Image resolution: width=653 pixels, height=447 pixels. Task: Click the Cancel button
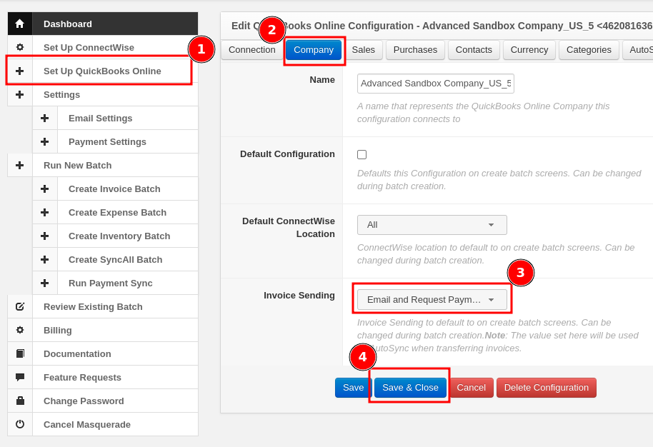pos(471,388)
